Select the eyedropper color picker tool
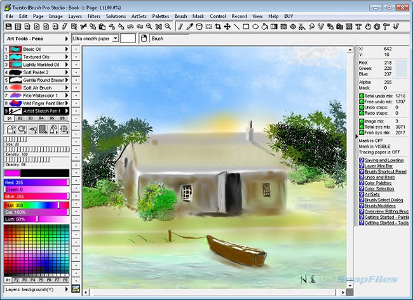 pos(189,27)
